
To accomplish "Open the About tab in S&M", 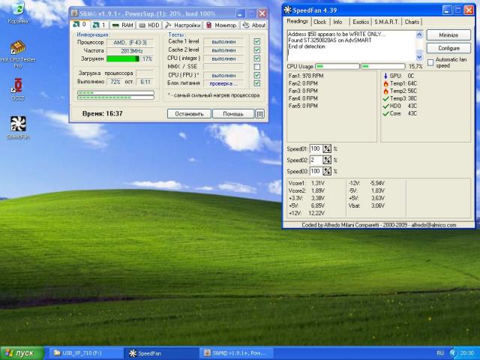I will pos(254,25).
